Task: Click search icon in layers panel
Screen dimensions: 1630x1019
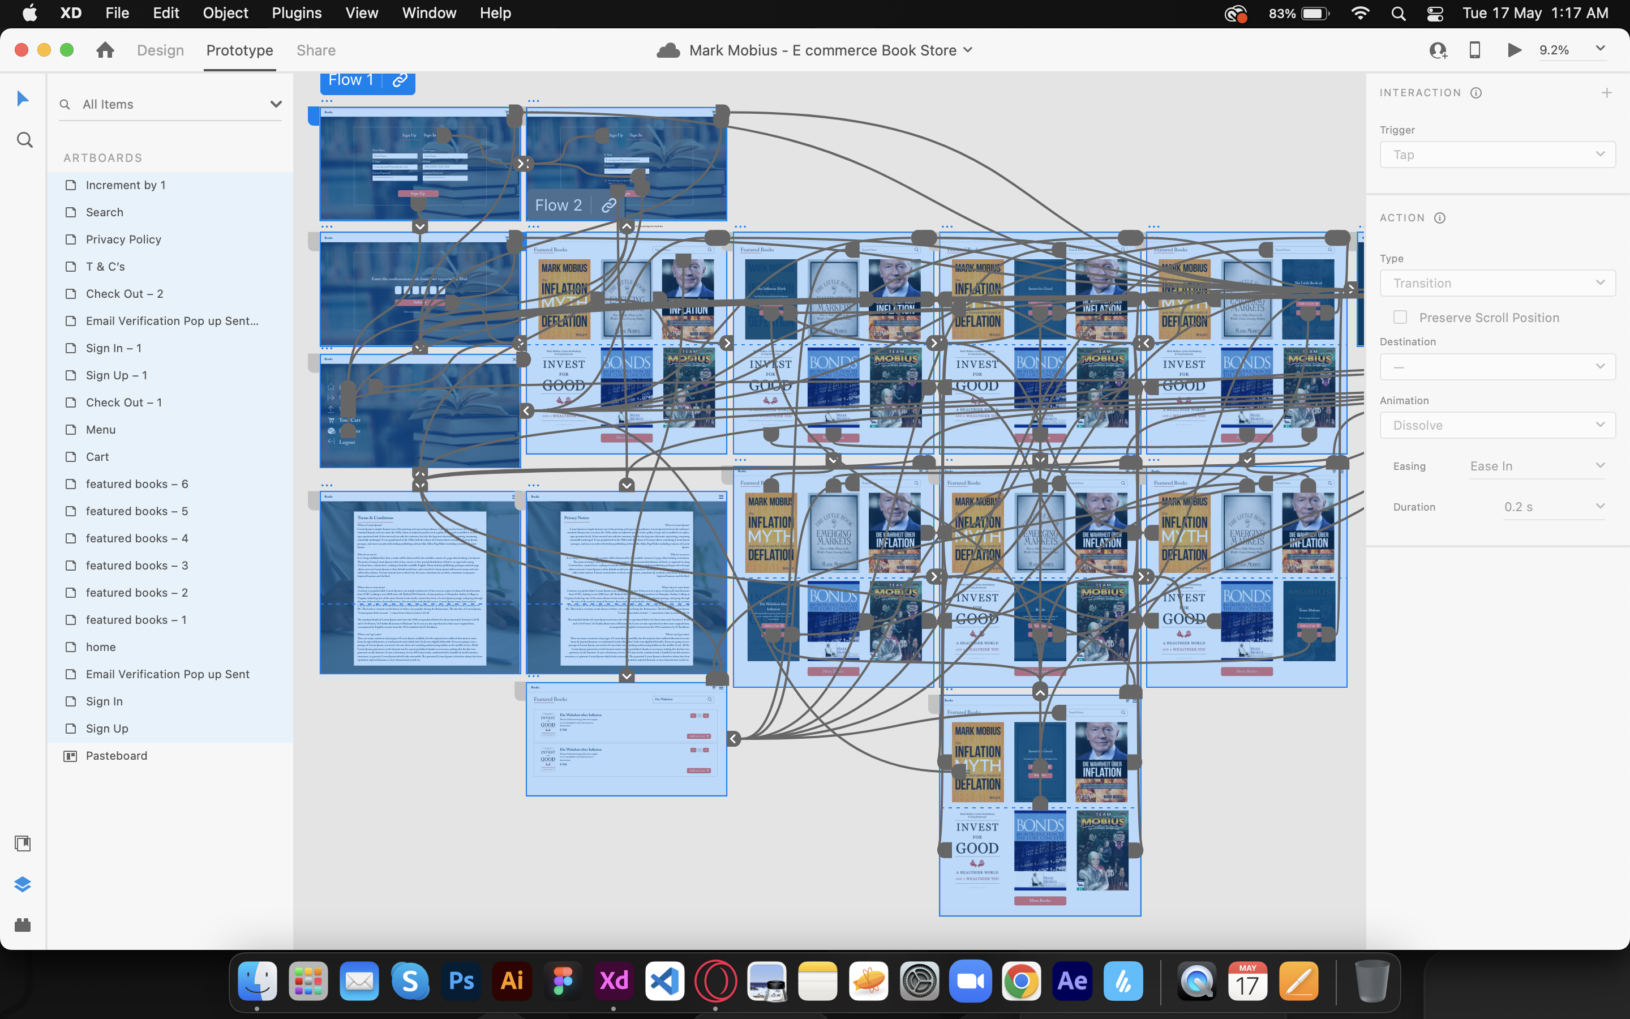Action: click(65, 105)
